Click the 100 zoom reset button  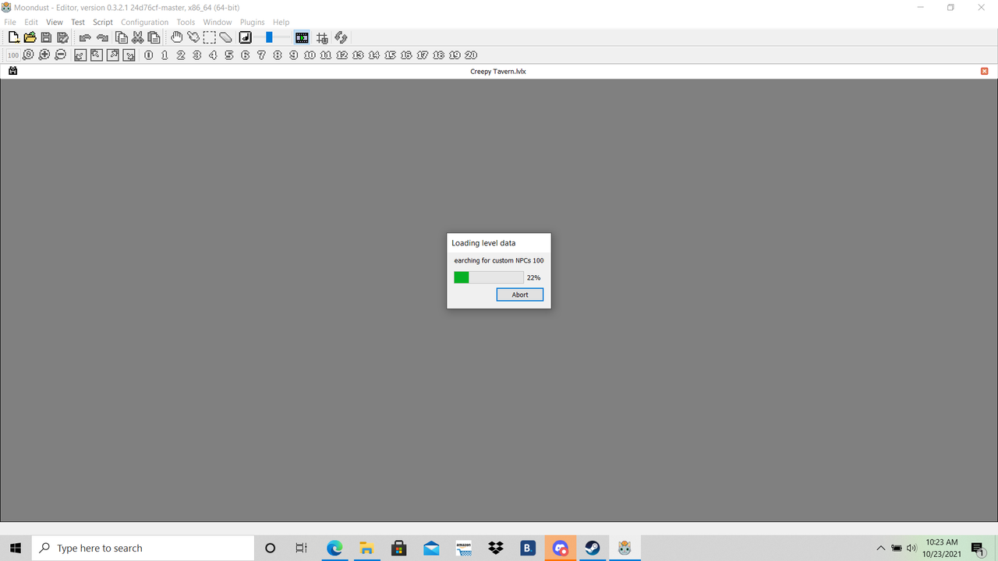pyautogui.click(x=13, y=55)
